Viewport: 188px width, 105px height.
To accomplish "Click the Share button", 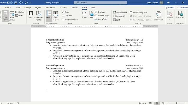I will pyautogui.click(x=169, y=8).
